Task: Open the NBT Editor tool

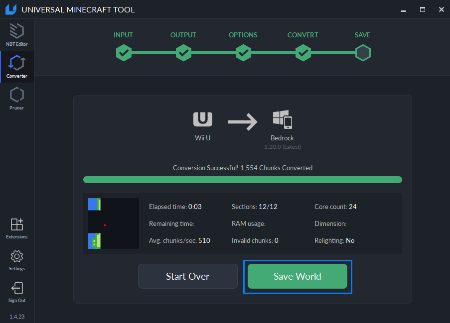Action: coord(17,35)
